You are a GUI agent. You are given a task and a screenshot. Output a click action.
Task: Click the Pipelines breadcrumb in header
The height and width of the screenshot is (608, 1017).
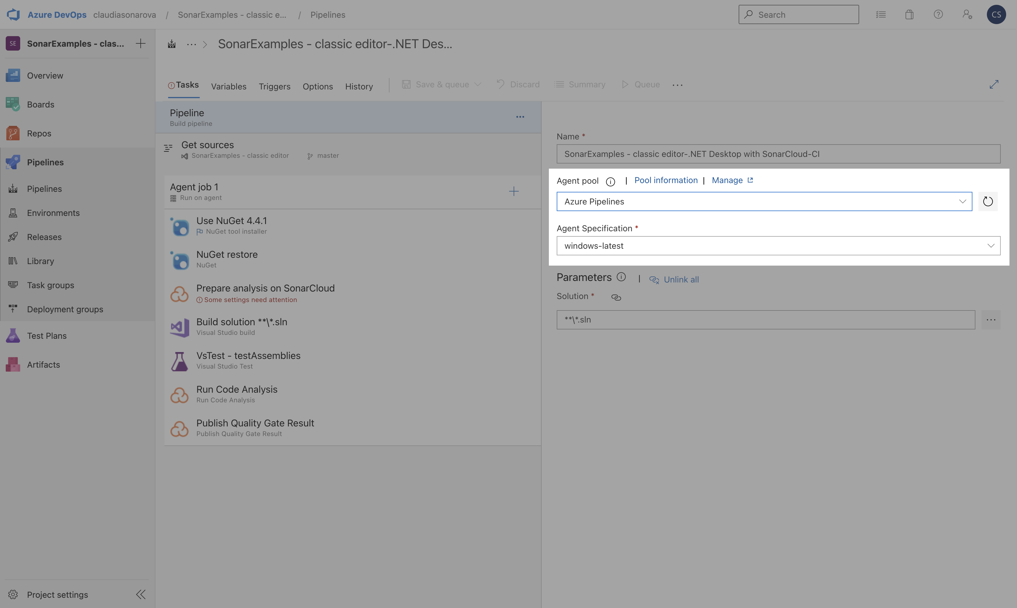[328, 15]
